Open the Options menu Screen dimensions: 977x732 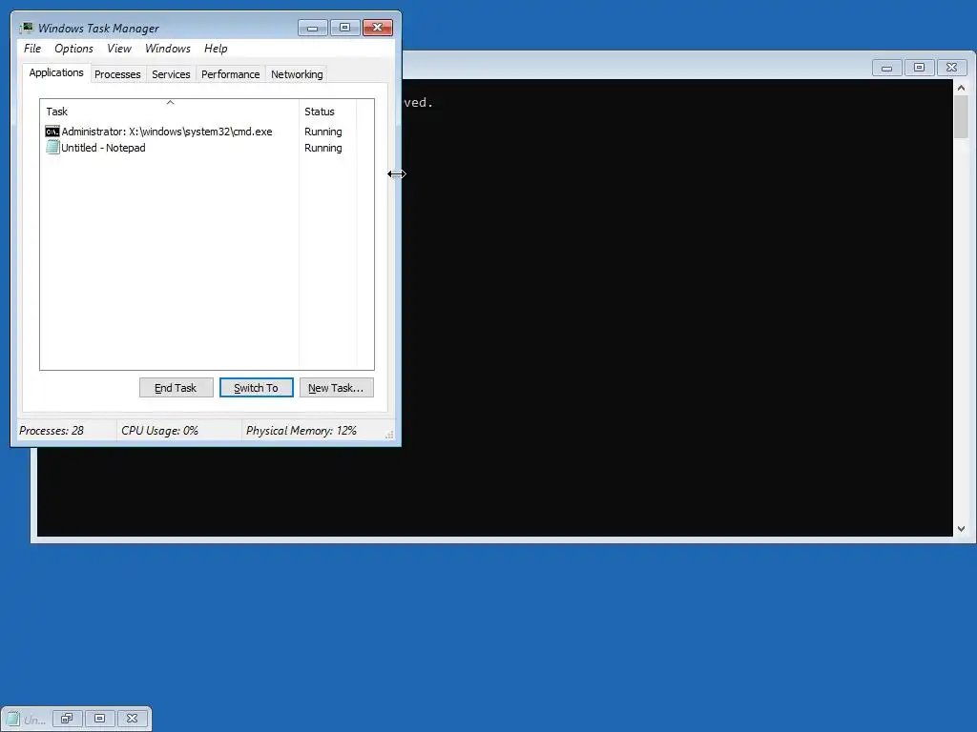tap(73, 49)
